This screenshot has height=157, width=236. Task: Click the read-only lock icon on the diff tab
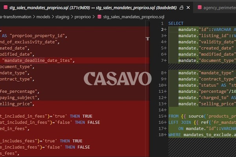tap(181, 7)
